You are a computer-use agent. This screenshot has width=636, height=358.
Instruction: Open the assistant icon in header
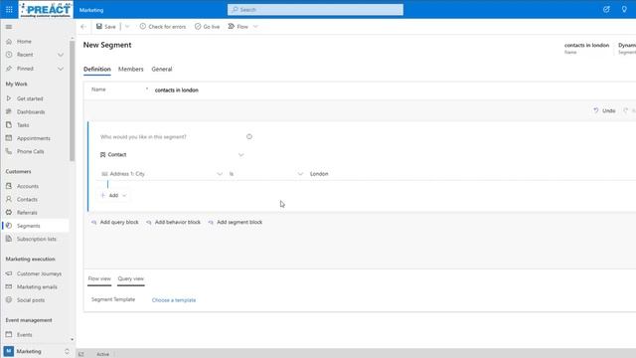point(606,9)
